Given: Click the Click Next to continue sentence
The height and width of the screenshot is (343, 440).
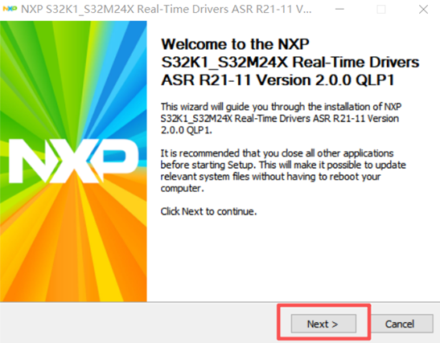Looking at the screenshot, I should pyautogui.click(x=208, y=211).
